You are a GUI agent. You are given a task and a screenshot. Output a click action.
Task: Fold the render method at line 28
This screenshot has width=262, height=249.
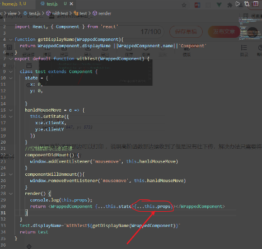click(x=11, y=194)
